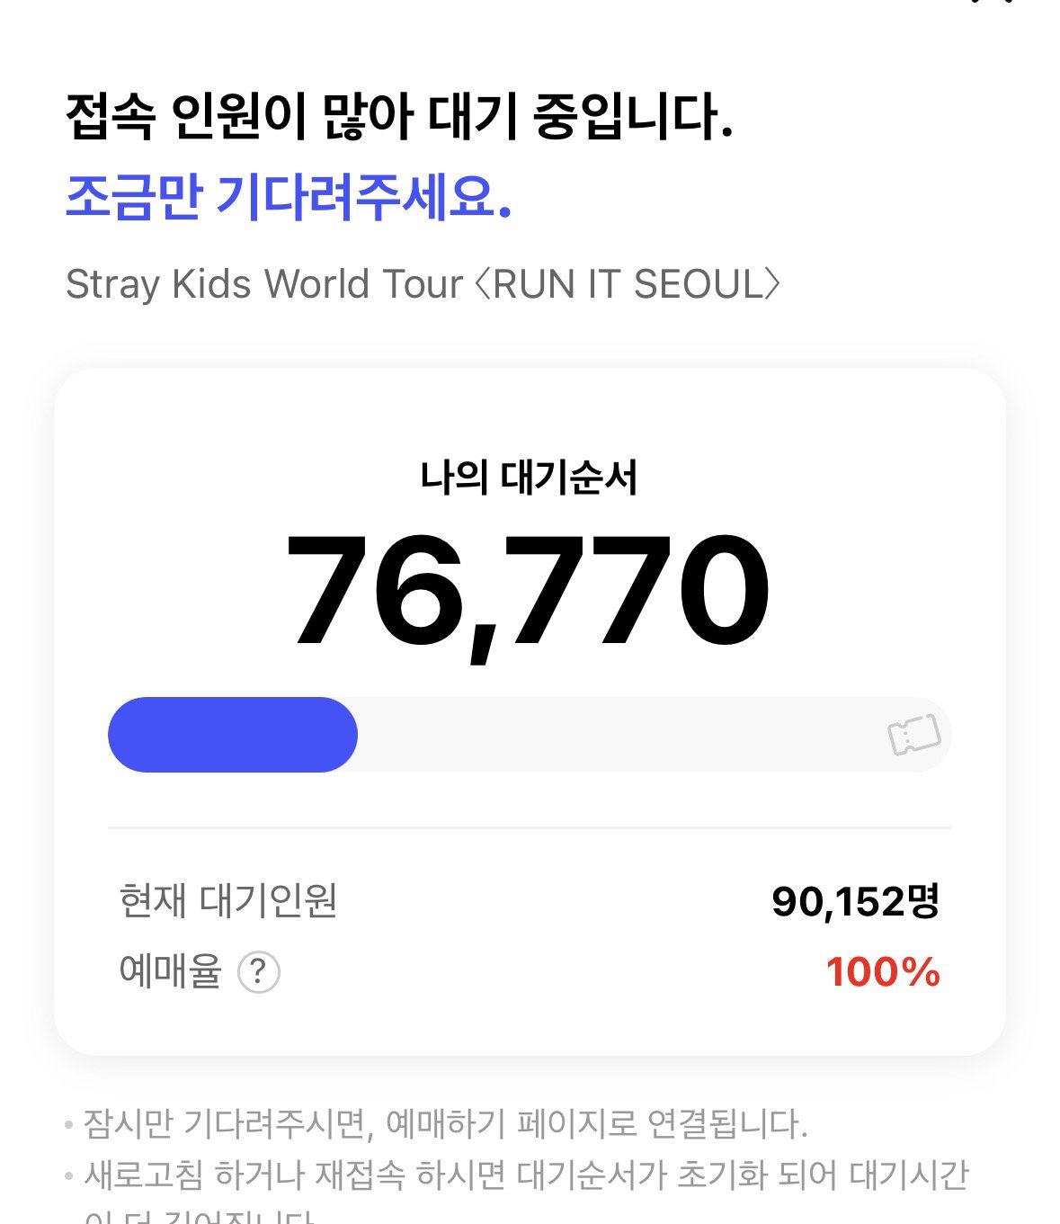The width and height of the screenshot is (1060, 1224).
Task: Tap the bullet before 새로고침 하거나
Action: click(x=69, y=1175)
